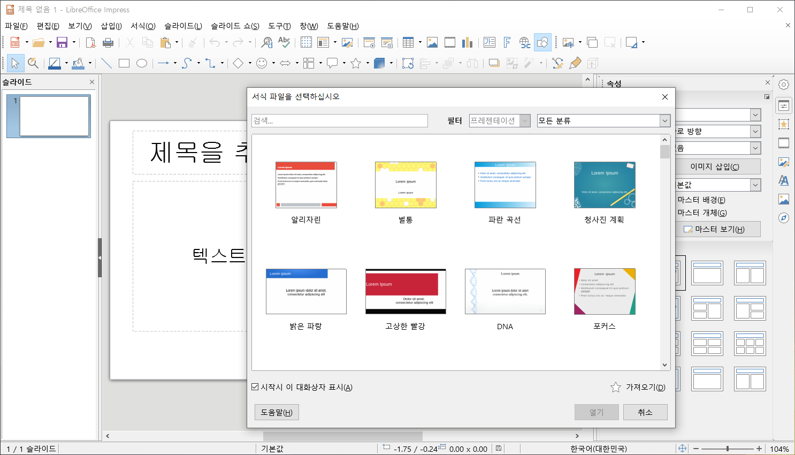Click the Smiley symbol shapes tool
This screenshot has width=795, height=455.
click(262, 63)
